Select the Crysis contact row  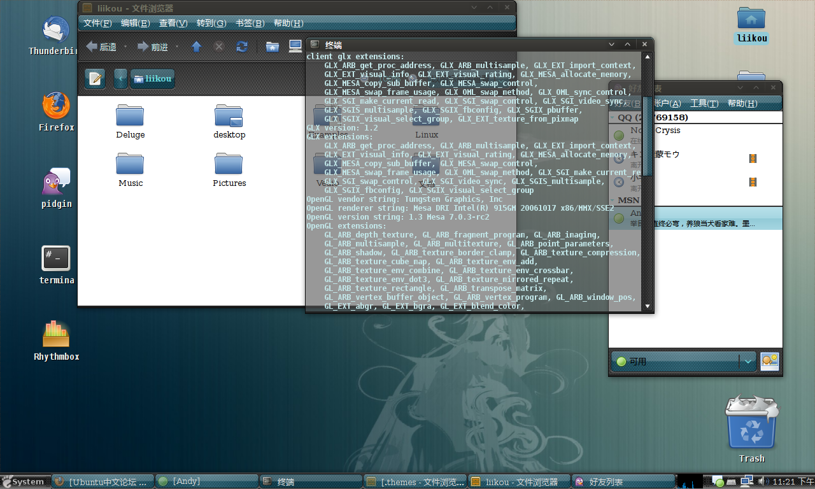[x=695, y=135]
